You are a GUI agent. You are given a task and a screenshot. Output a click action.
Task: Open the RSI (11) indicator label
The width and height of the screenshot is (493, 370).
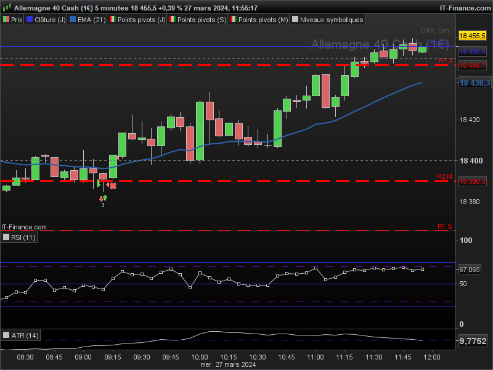[x=23, y=237]
